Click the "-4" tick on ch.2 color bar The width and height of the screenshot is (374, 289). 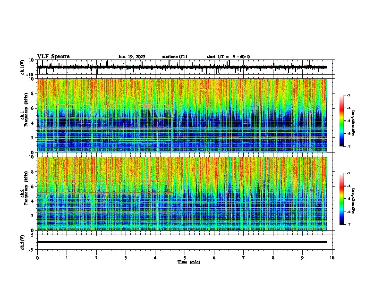(x=348, y=186)
